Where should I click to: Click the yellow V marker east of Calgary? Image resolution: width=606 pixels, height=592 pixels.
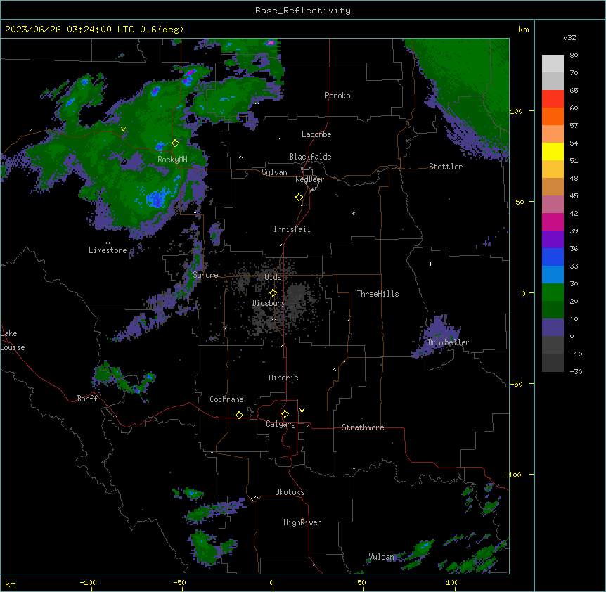tap(302, 411)
